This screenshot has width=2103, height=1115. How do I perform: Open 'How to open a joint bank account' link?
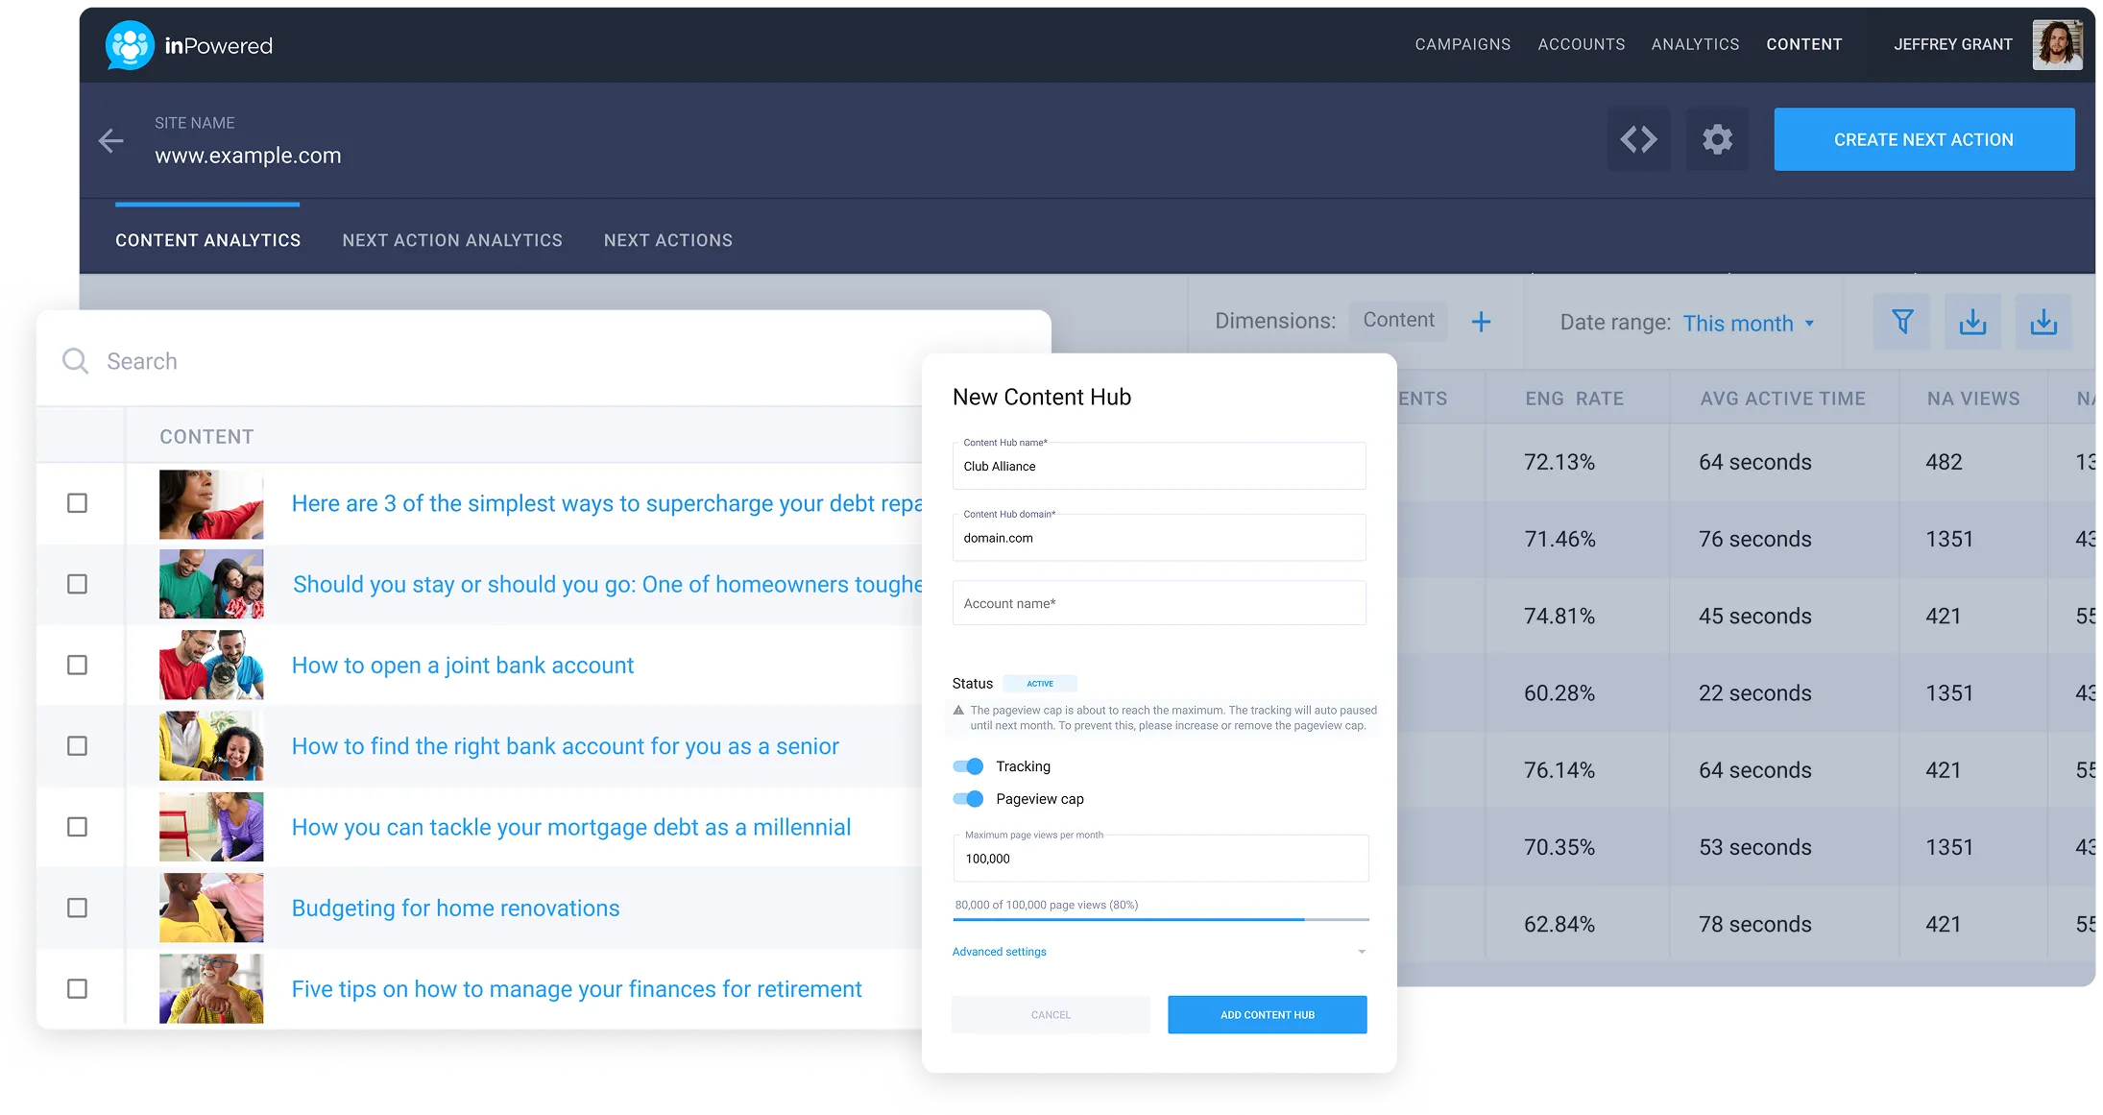click(x=463, y=666)
